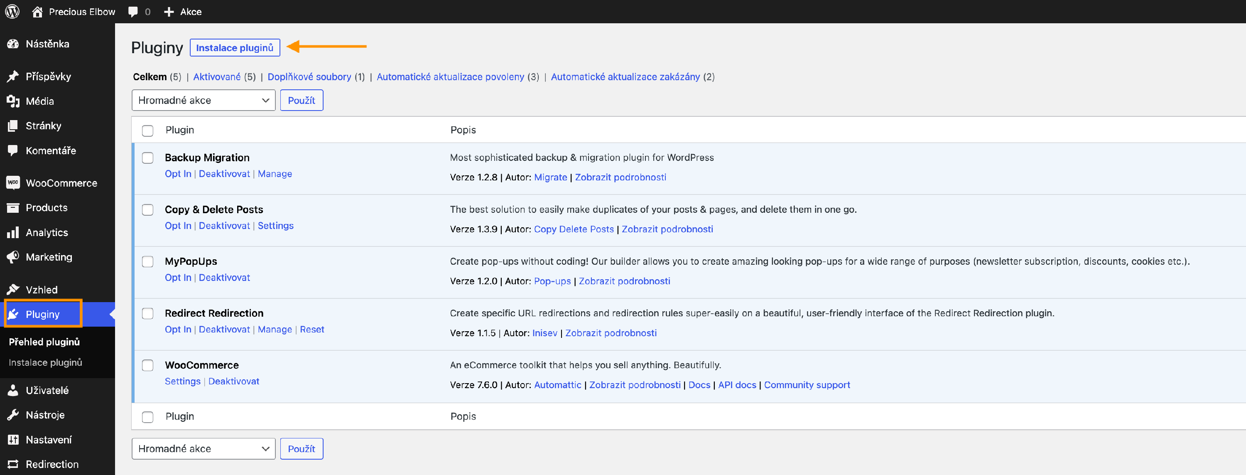Click the WordPress logo icon

pos(12,11)
